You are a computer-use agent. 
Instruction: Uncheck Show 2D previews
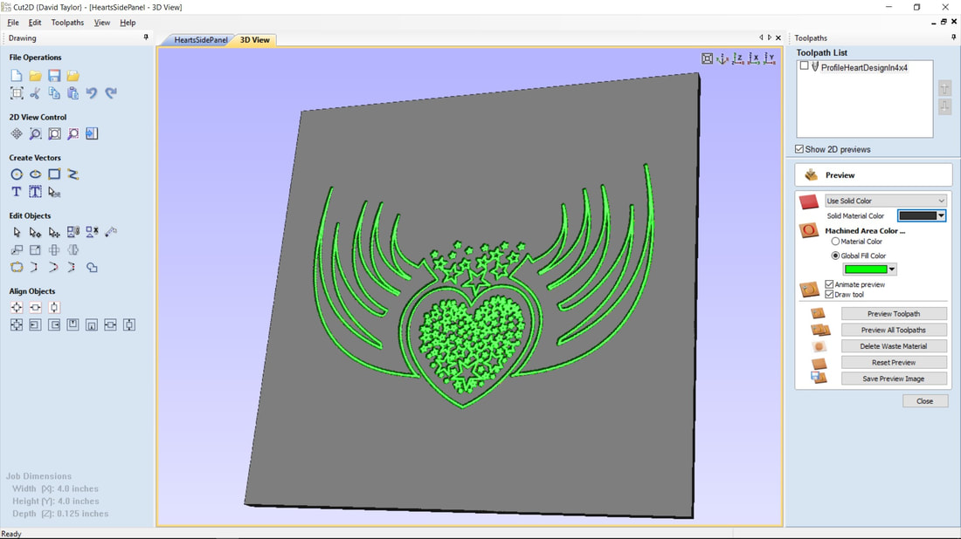799,149
